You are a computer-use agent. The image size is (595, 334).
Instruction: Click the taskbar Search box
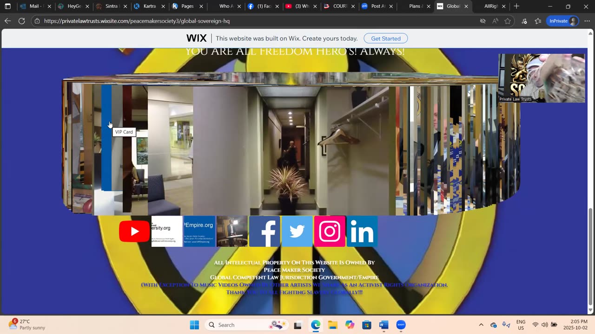[247, 325]
